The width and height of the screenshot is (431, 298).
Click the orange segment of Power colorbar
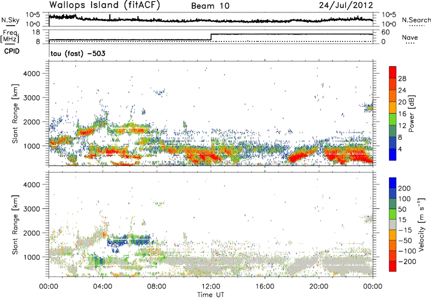[393, 96]
